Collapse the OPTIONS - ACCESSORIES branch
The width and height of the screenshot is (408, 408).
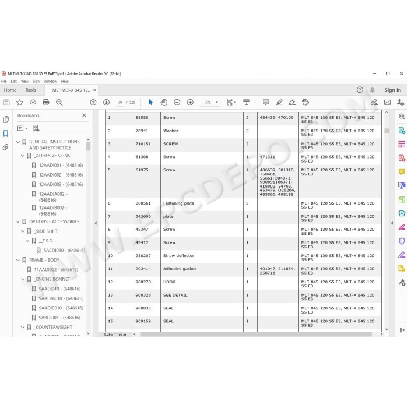tap(18, 221)
